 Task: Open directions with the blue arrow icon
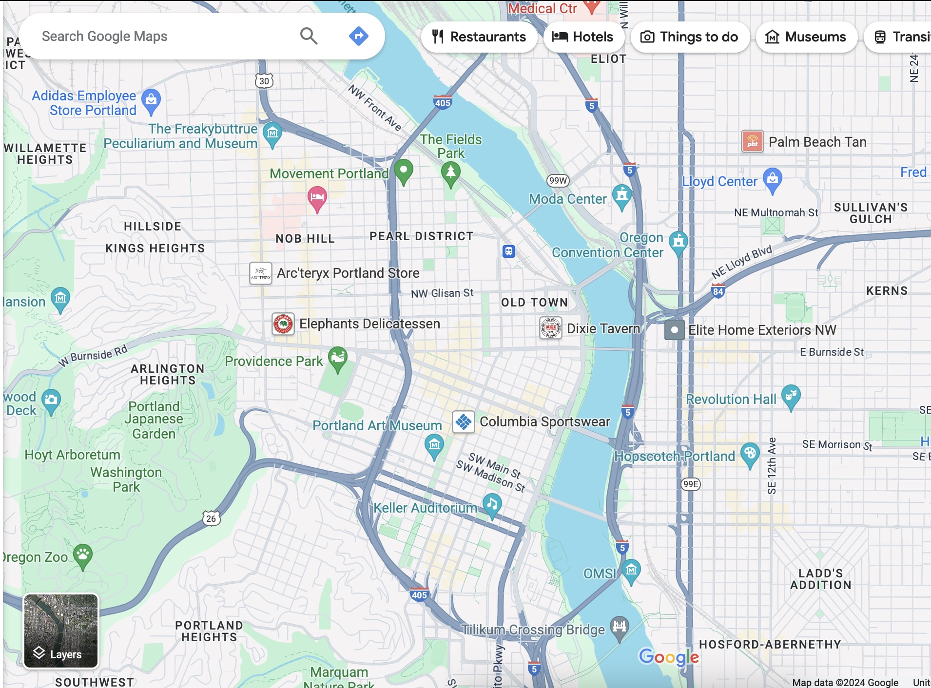[x=358, y=36]
